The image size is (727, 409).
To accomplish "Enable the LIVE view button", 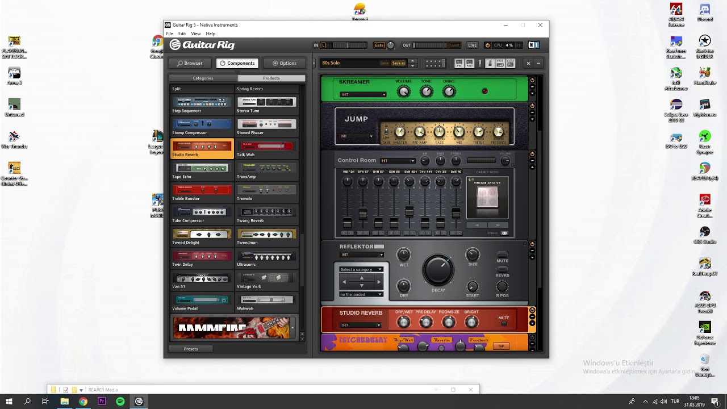I will pos(472,45).
